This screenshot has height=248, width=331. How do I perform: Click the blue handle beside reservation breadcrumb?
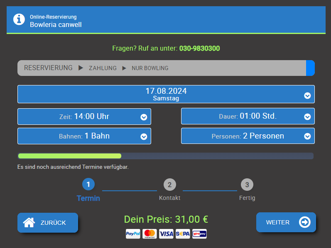tap(310, 68)
